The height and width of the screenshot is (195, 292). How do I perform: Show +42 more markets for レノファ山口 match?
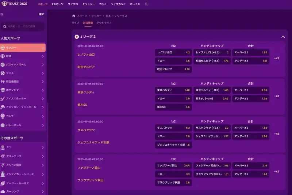[277, 59]
